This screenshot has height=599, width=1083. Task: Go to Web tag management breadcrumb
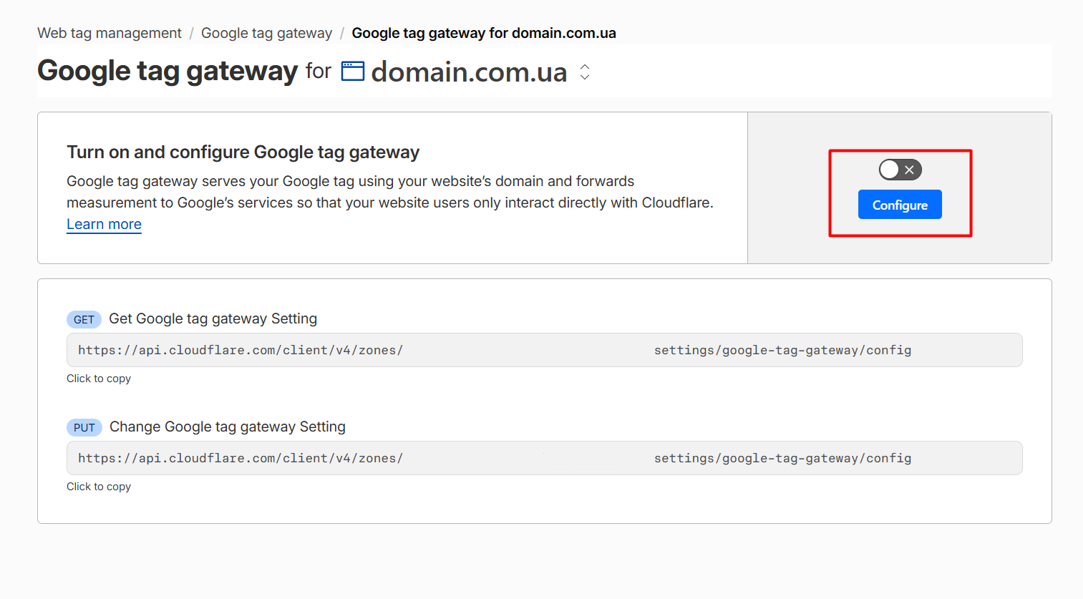point(110,33)
